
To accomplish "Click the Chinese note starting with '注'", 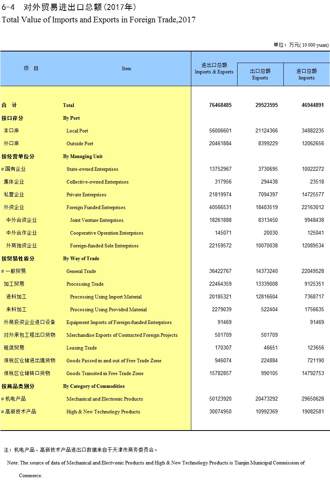I will tap(81, 450).
